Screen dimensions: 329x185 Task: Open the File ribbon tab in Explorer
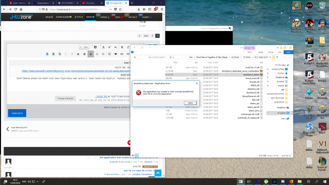coord(288,52)
